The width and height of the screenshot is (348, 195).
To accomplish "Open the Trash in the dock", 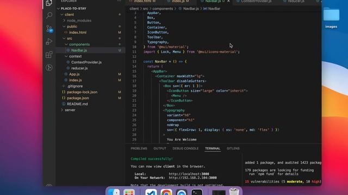I will 234,192.
